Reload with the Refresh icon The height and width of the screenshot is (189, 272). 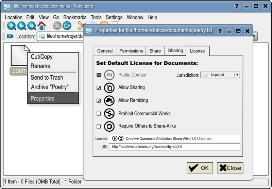(67, 26)
